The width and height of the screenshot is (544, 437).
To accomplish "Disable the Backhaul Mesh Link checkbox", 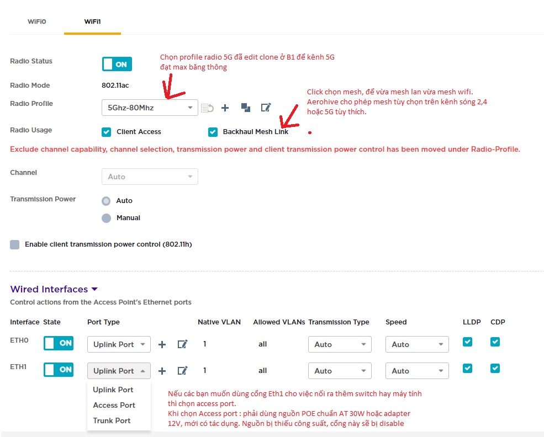I will click(x=213, y=132).
